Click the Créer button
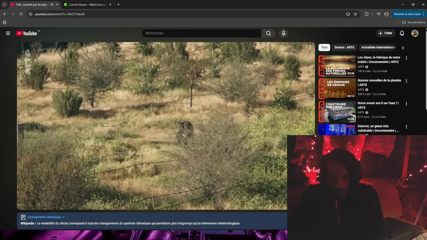 click(385, 33)
